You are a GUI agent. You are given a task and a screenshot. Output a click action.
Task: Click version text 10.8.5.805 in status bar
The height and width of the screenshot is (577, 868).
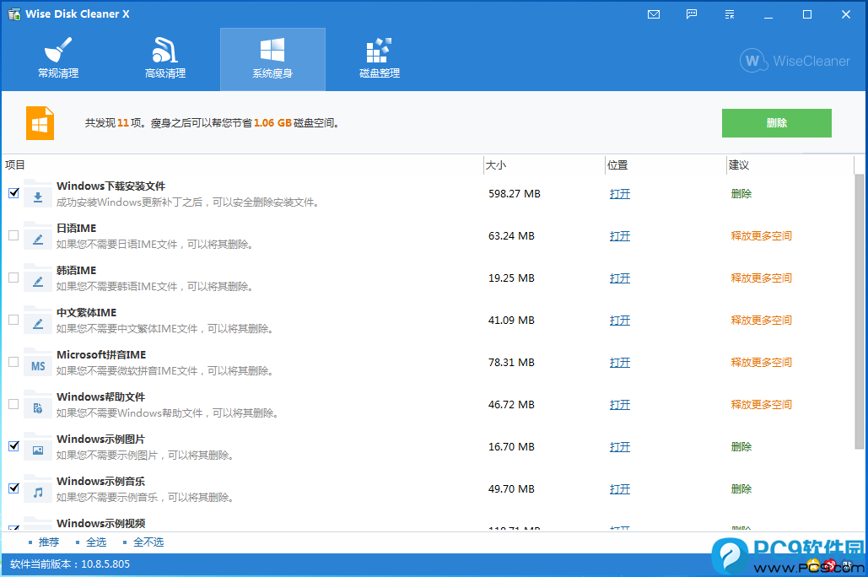[x=105, y=564]
